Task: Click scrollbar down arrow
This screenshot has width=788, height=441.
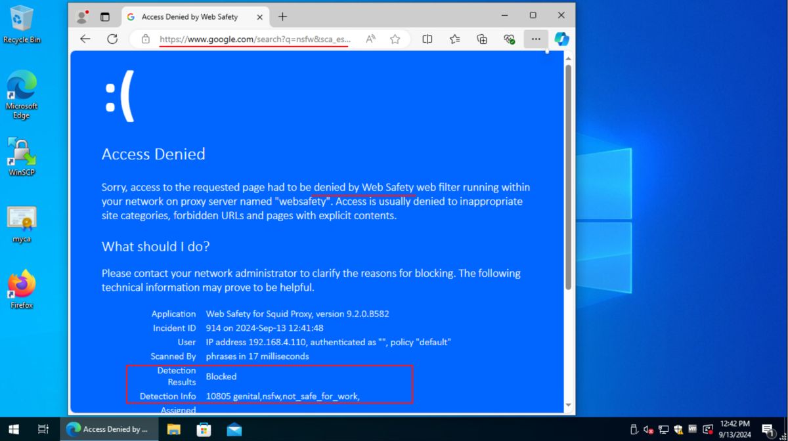Action: [569, 406]
